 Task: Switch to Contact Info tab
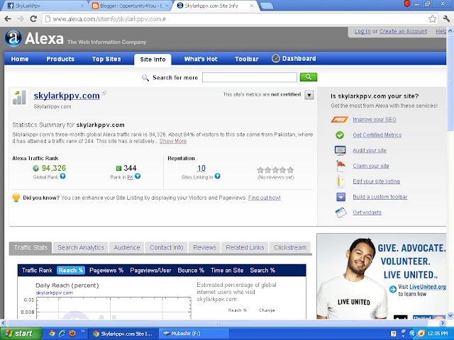[x=167, y=248]
